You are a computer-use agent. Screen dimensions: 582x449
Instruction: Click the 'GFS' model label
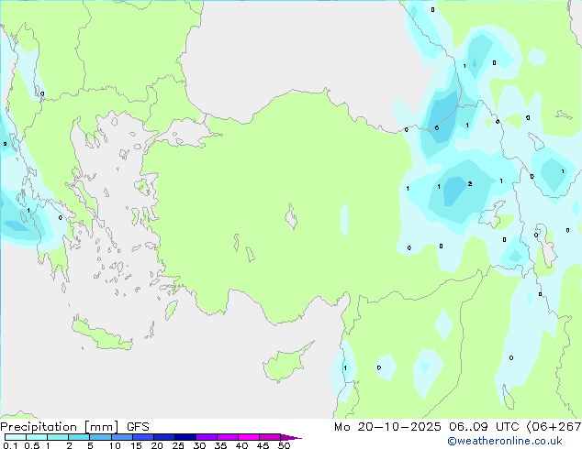coord(138,427)
